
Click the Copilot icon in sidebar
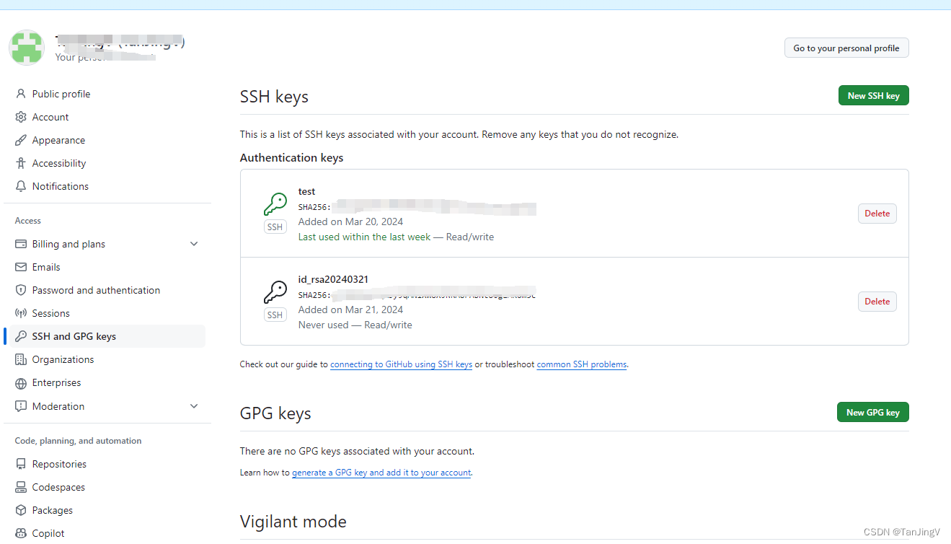[21, 533]
